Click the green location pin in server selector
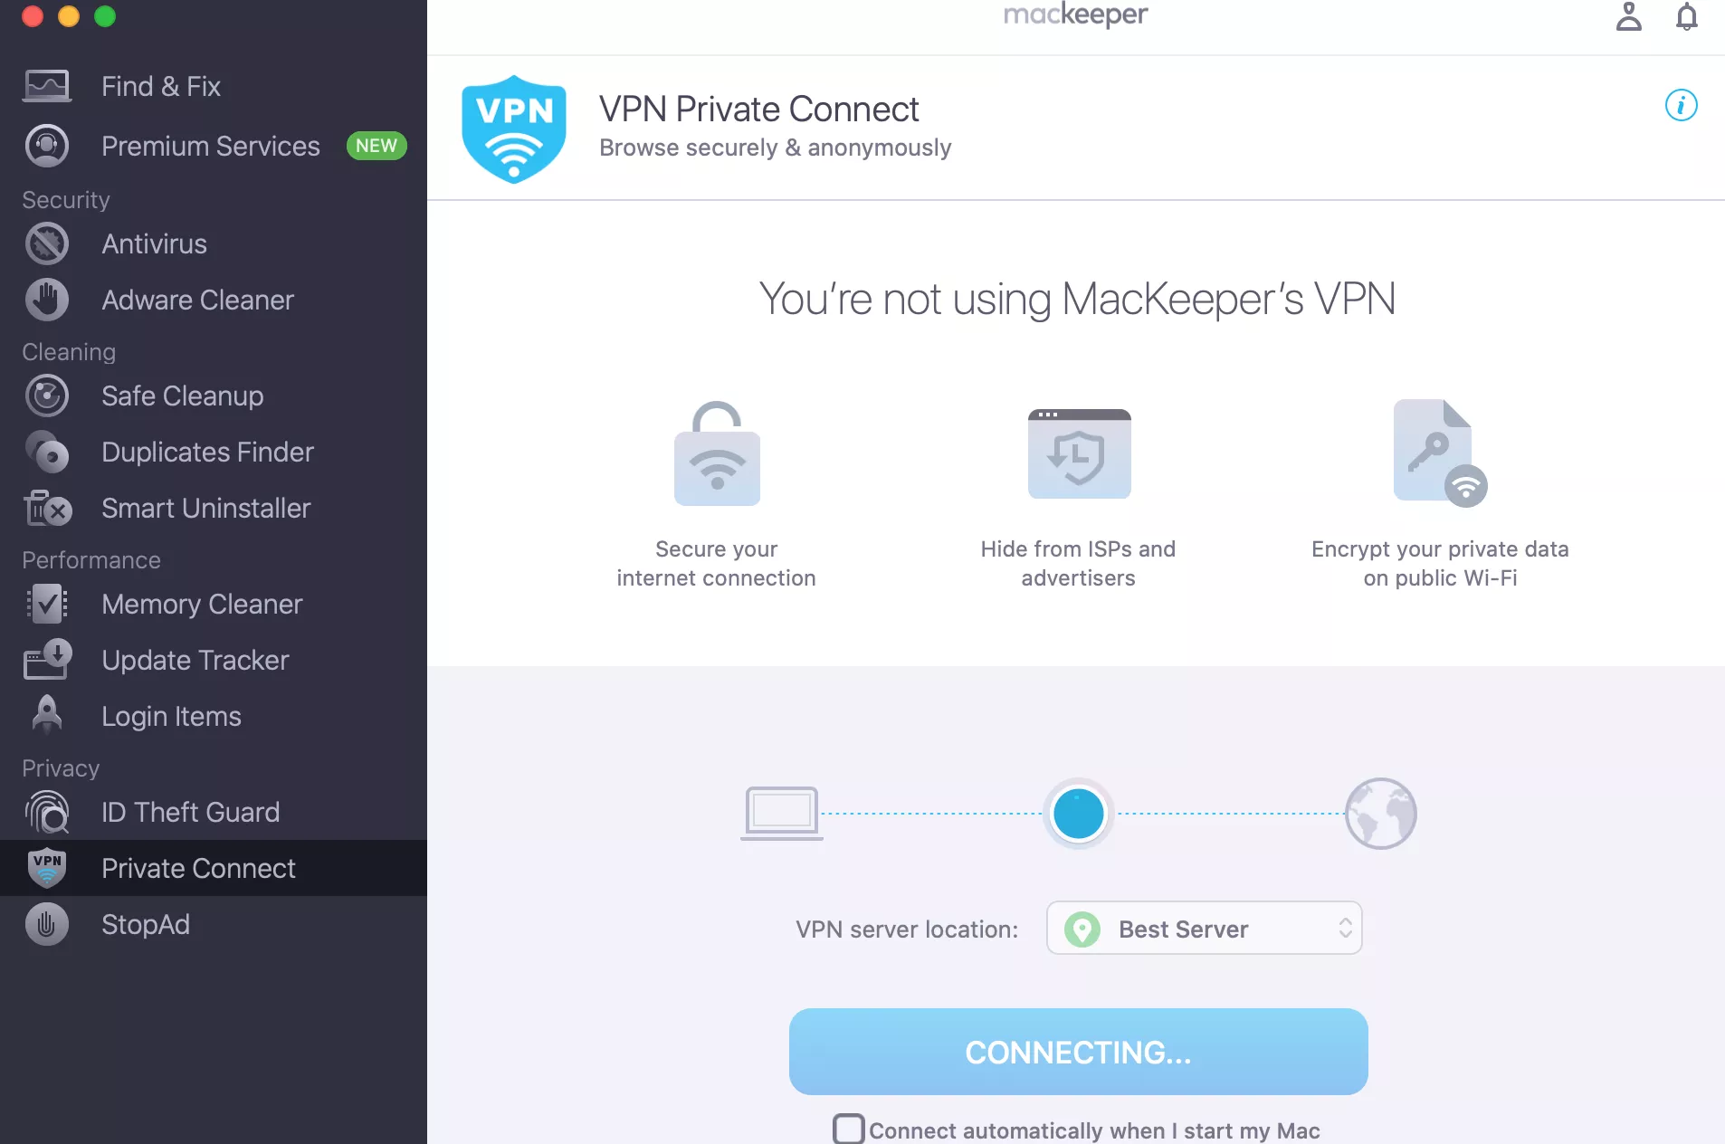1725x1144 pixels. [1082, 929]
